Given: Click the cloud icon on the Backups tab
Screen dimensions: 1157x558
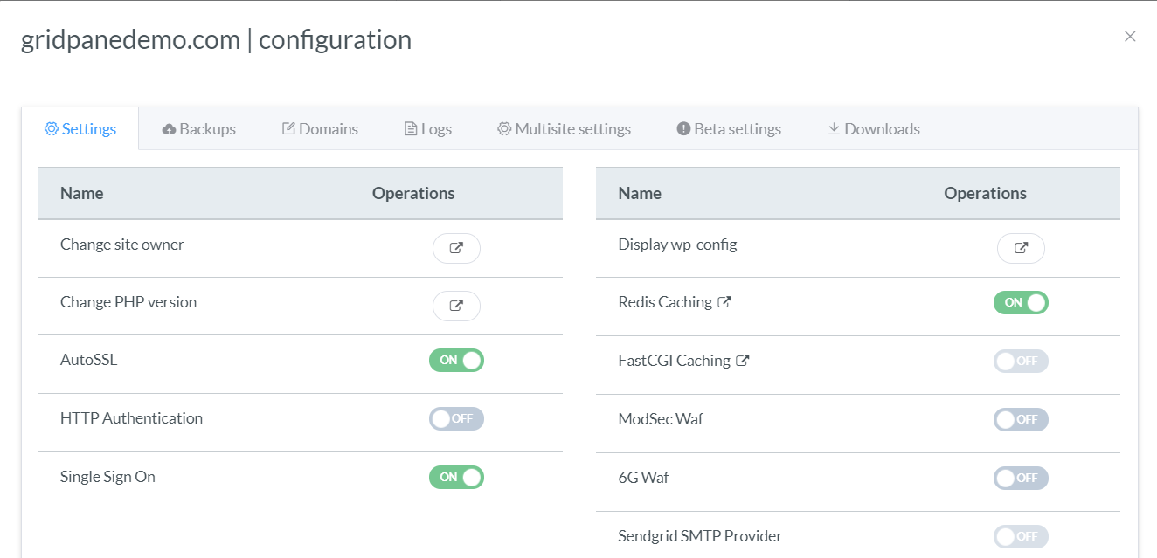Looking at the screenshot, I should click(169, 129).
